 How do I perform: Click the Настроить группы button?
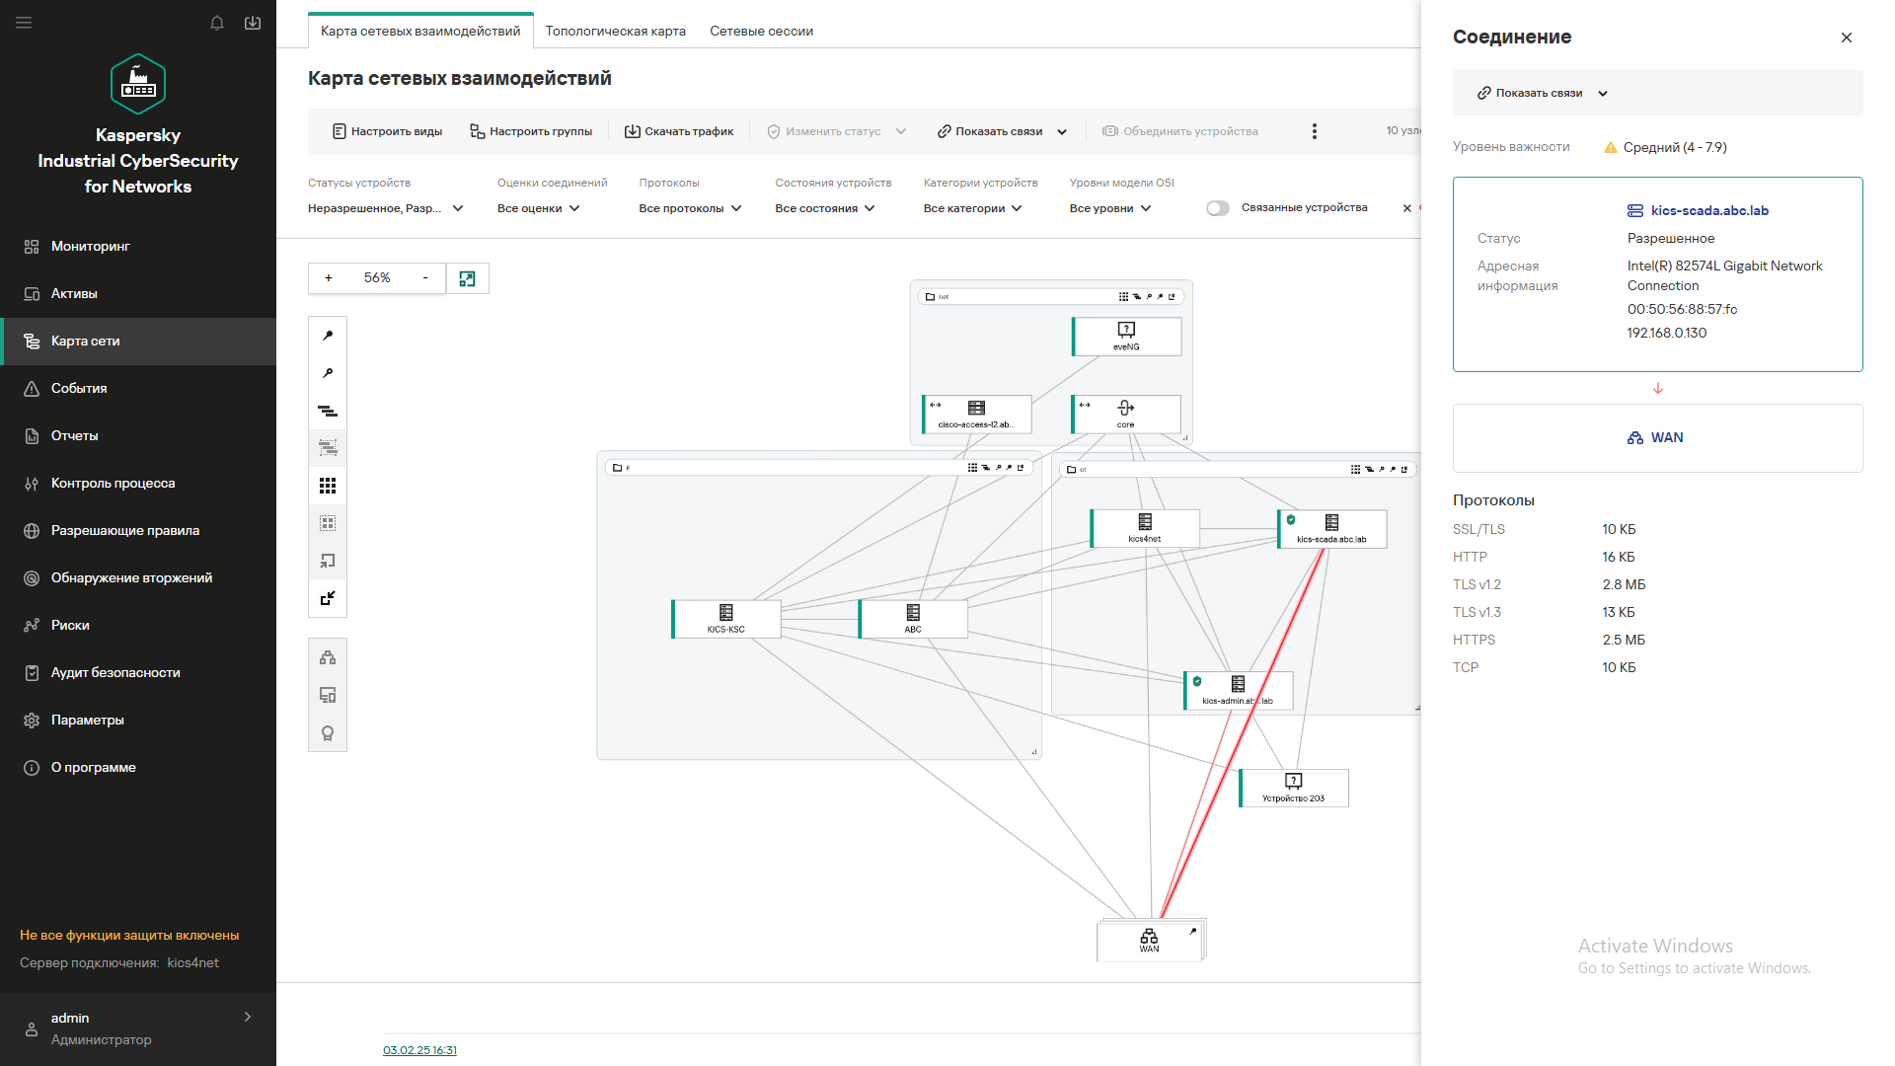[x=531, y=131]
